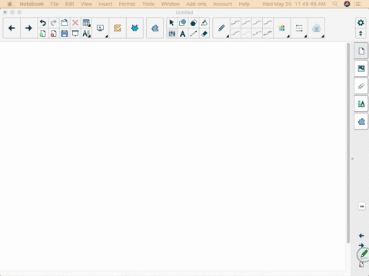The image size is (369, 276).
Task: Click the Undo icon
Action: (x=42, y=23)
